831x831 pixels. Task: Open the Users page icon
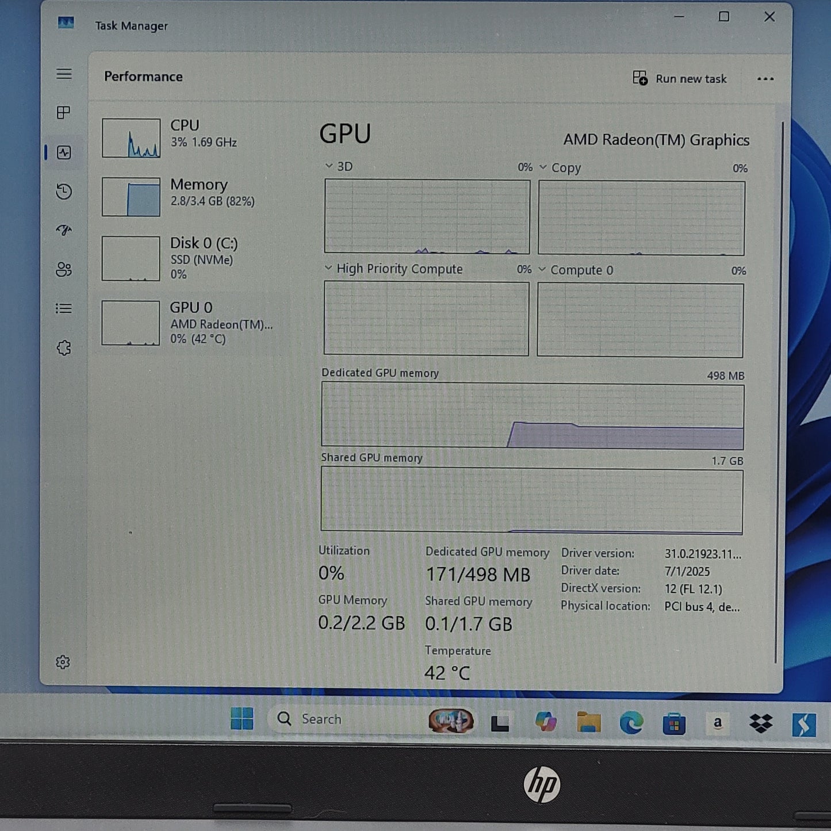tap(64, 269)
